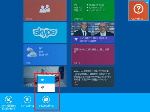Click the アンインストール label
Screen dimensions: 150x112
tap(27, 106)
